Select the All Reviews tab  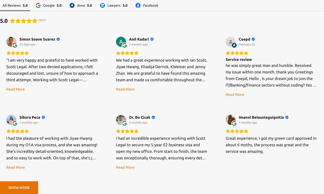(15, 6)
